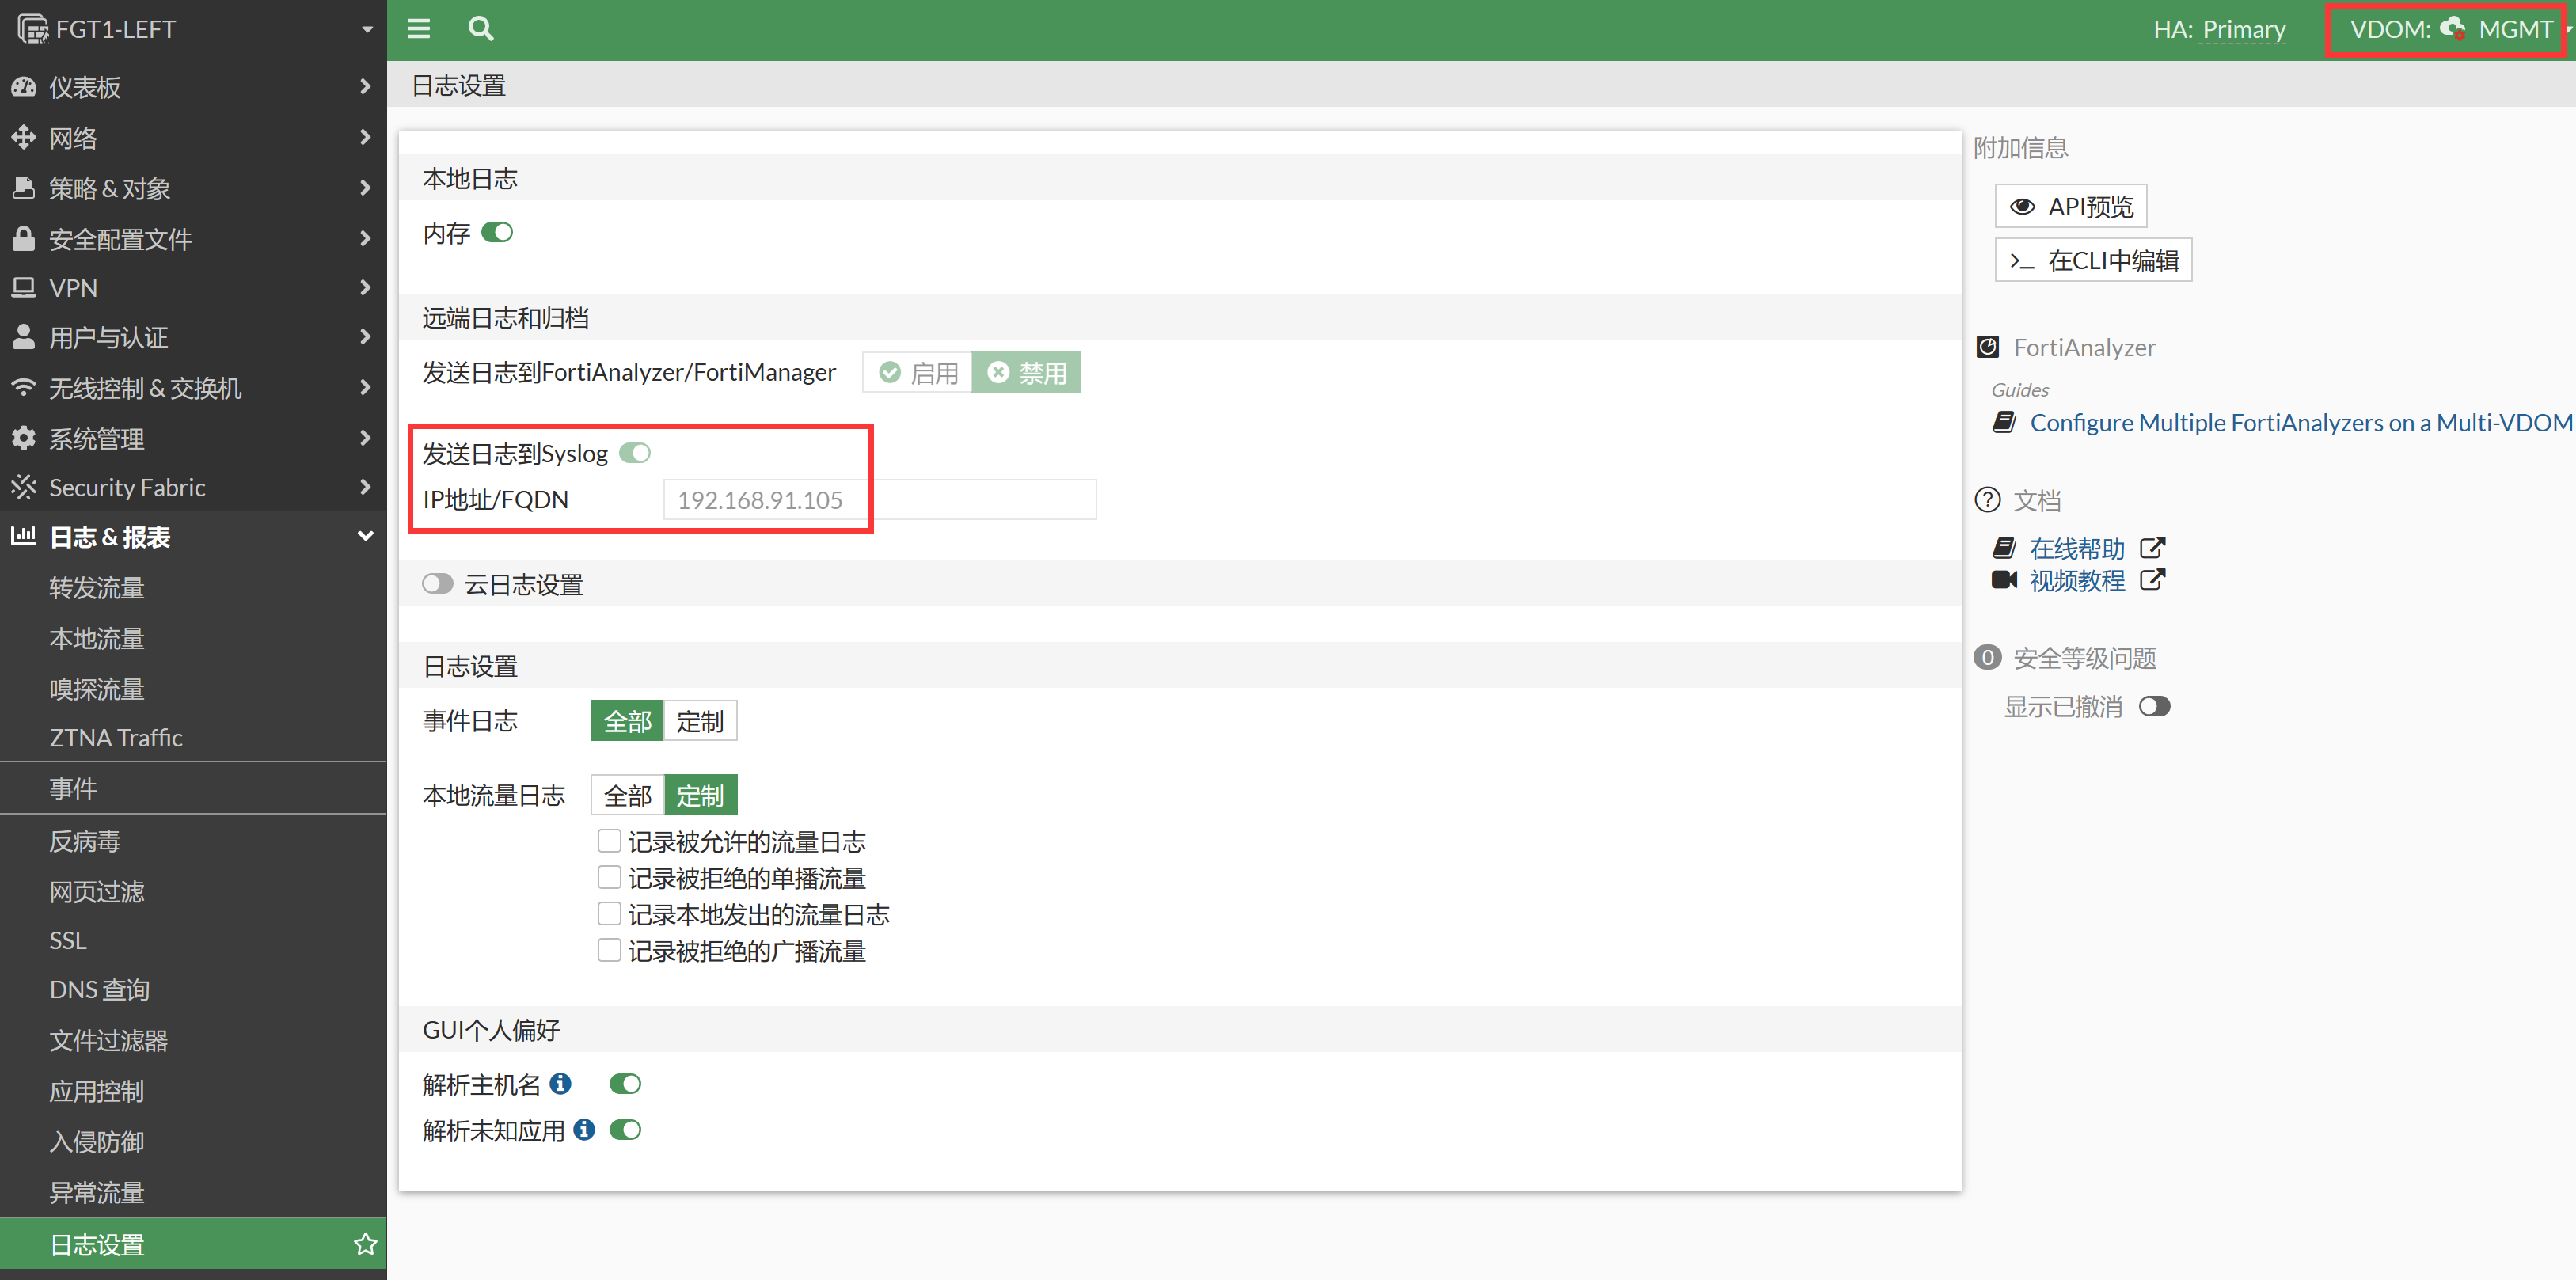Viewport: 2576px width, 1280px height.
Task: Open 转发流量 in the sidebar
Action: pos(97,587)
